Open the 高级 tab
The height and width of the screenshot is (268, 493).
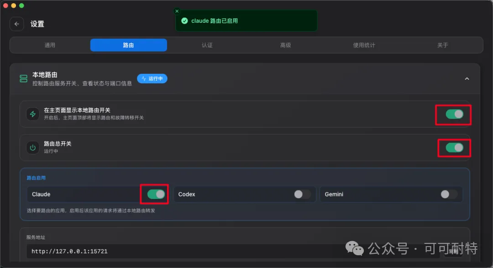coord(285,45)
